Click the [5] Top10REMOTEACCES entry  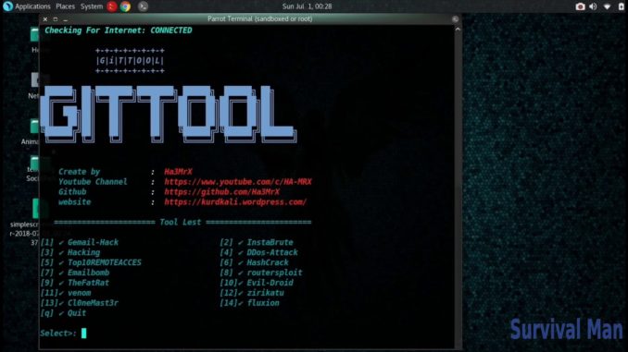point(91,262)
